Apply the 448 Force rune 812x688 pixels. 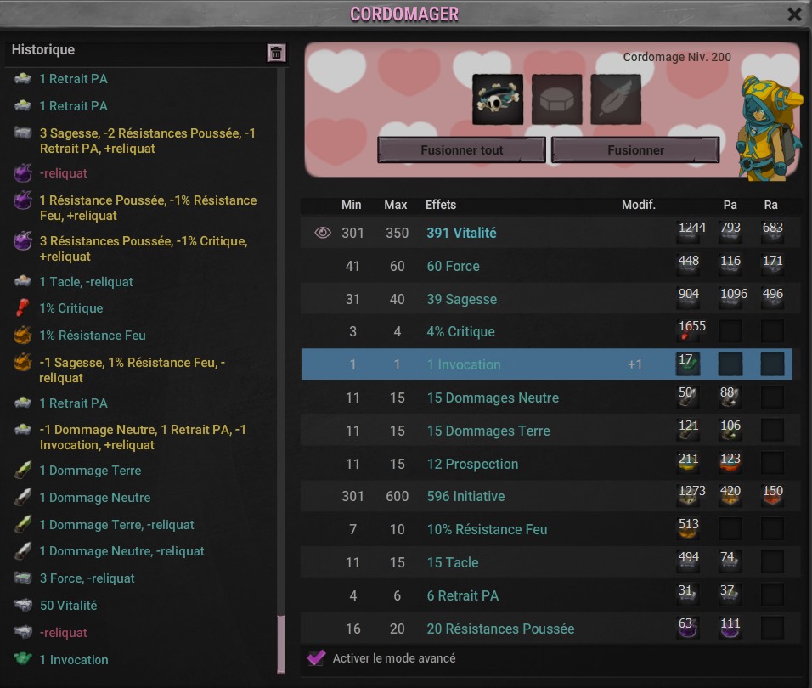pos(689,266)
